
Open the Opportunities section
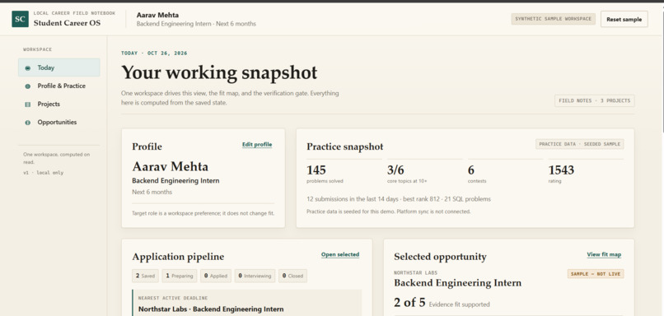click(x=58, y=123)
